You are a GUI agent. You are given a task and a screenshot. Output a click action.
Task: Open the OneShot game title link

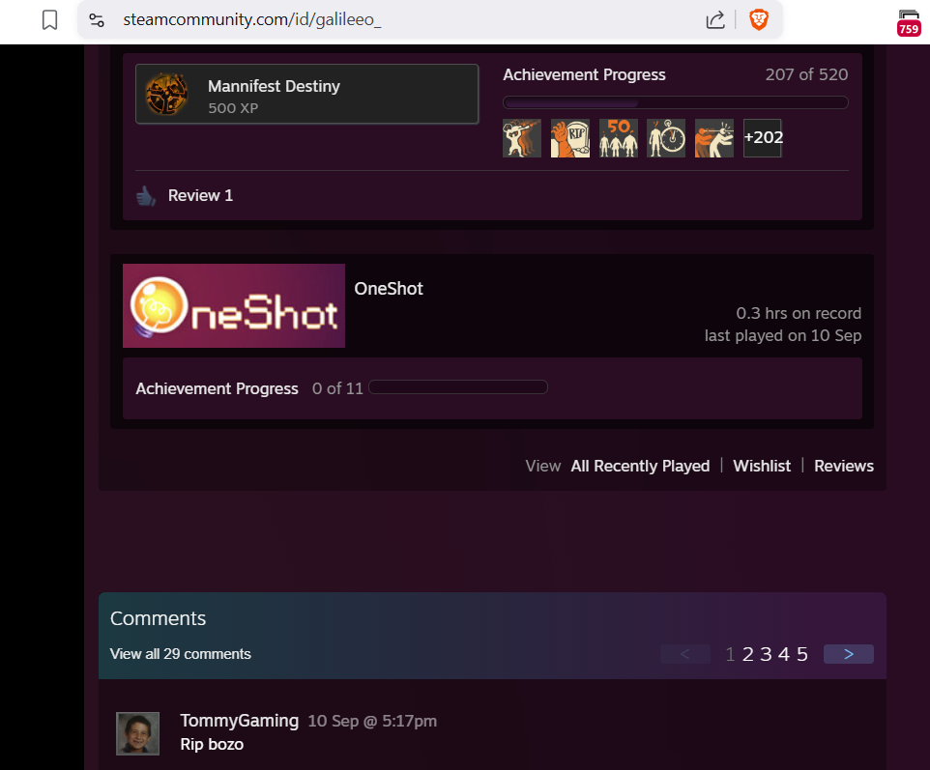click(389, 289)
